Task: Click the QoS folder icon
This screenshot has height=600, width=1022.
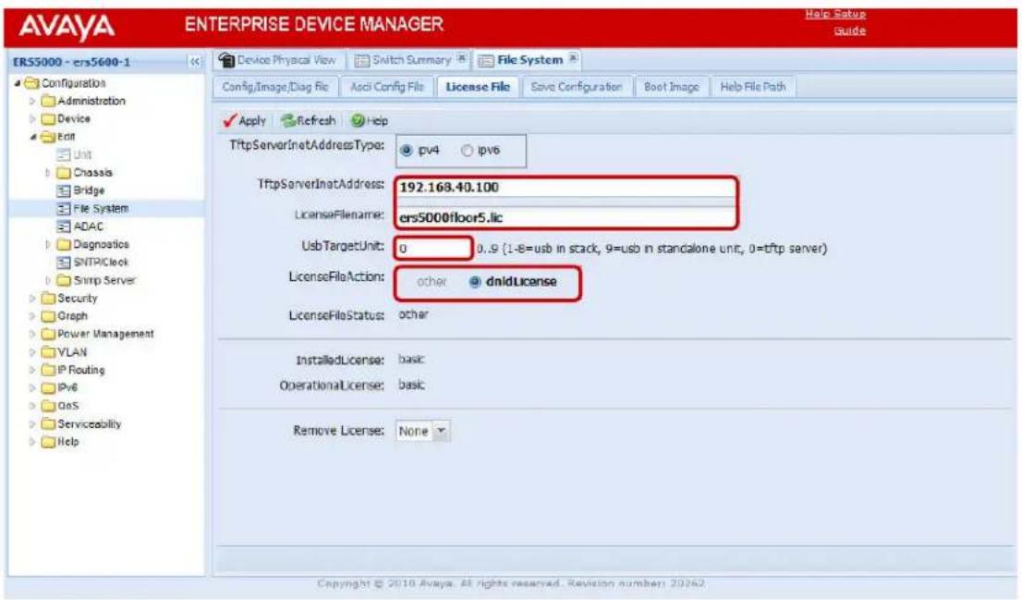Action: pos(48,406)
